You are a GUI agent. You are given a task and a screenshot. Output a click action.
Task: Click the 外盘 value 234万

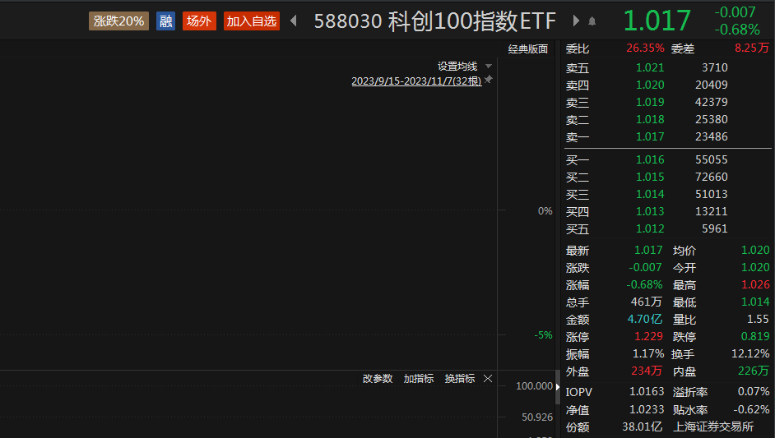tap(647, 371)
